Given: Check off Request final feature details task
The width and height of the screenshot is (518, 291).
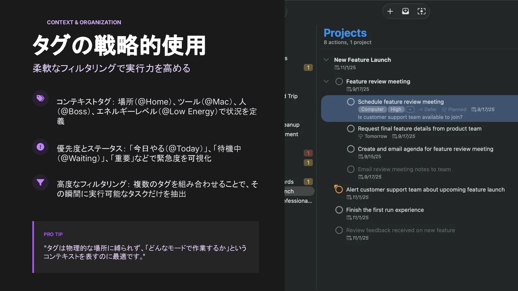Looking at the screenshot, I should 350,129.
